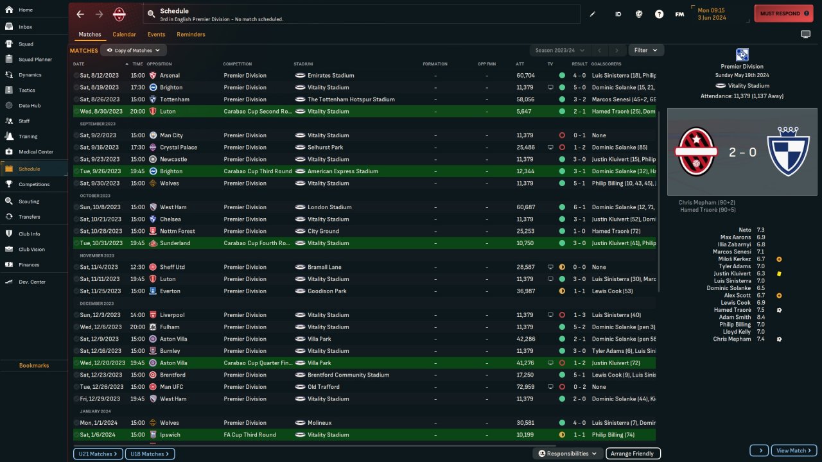Open the Reminders tab
Viewport: 822px width, 462px height.
(x=191, y=35)
